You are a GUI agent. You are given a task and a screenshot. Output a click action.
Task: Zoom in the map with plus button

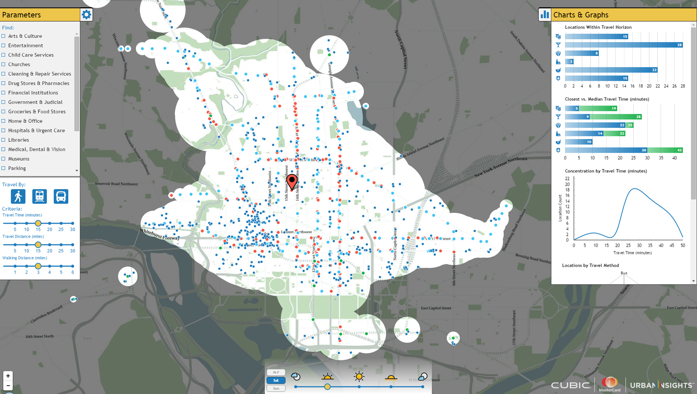(8, 376)
